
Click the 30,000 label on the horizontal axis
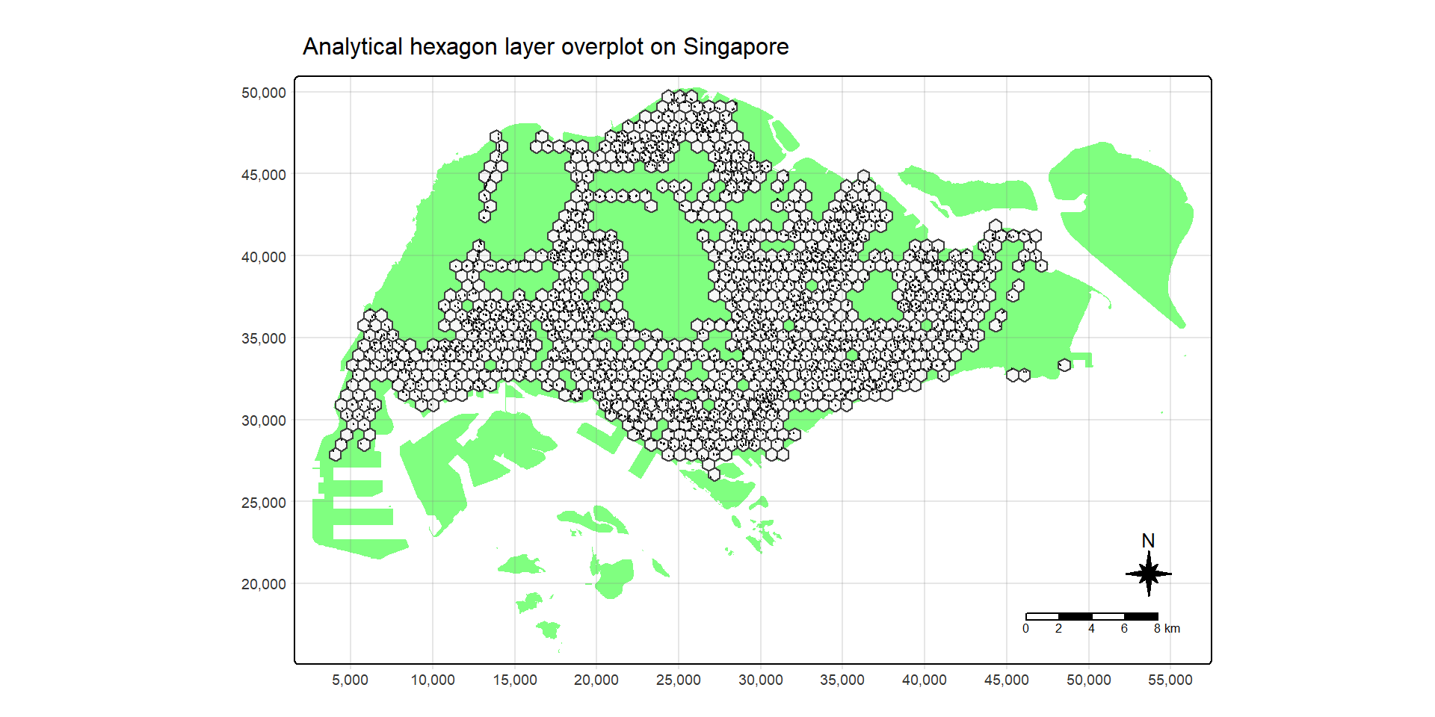760,680
